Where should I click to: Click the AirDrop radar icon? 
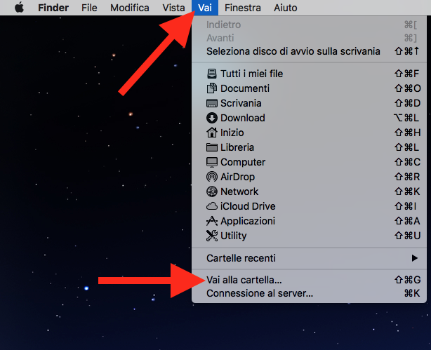point(212,177)
